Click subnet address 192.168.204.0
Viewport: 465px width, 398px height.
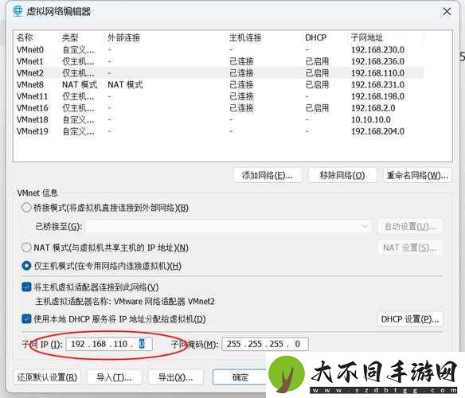(377, 131)
